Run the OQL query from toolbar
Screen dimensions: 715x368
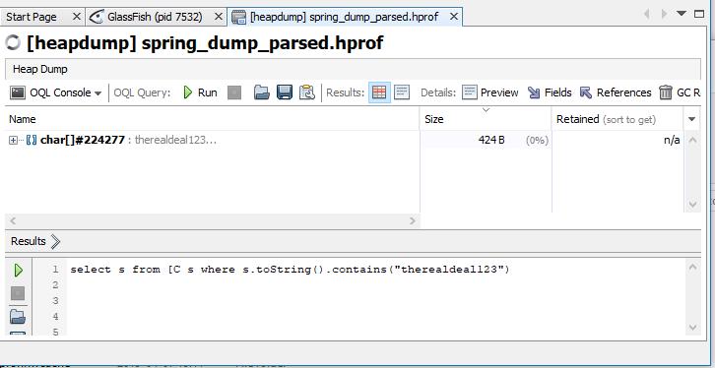tap(200, 92)
